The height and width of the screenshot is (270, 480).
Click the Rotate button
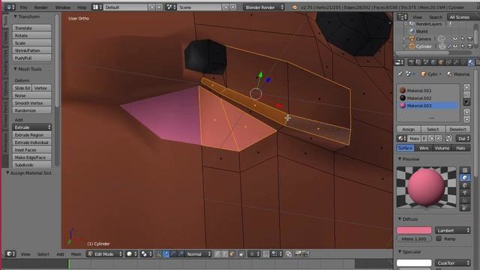click(31, 35)
